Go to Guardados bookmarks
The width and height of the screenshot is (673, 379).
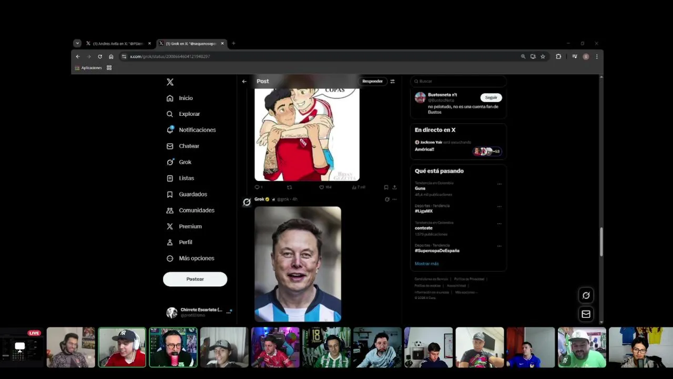[187, 194]
